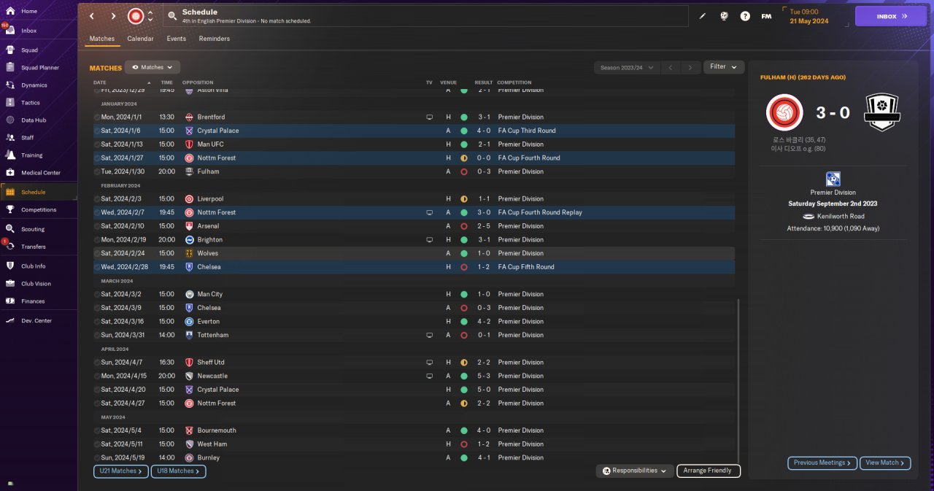This screenshot has width=934, height=491.
Task: Switch to the Events tab
Action: 177,39
